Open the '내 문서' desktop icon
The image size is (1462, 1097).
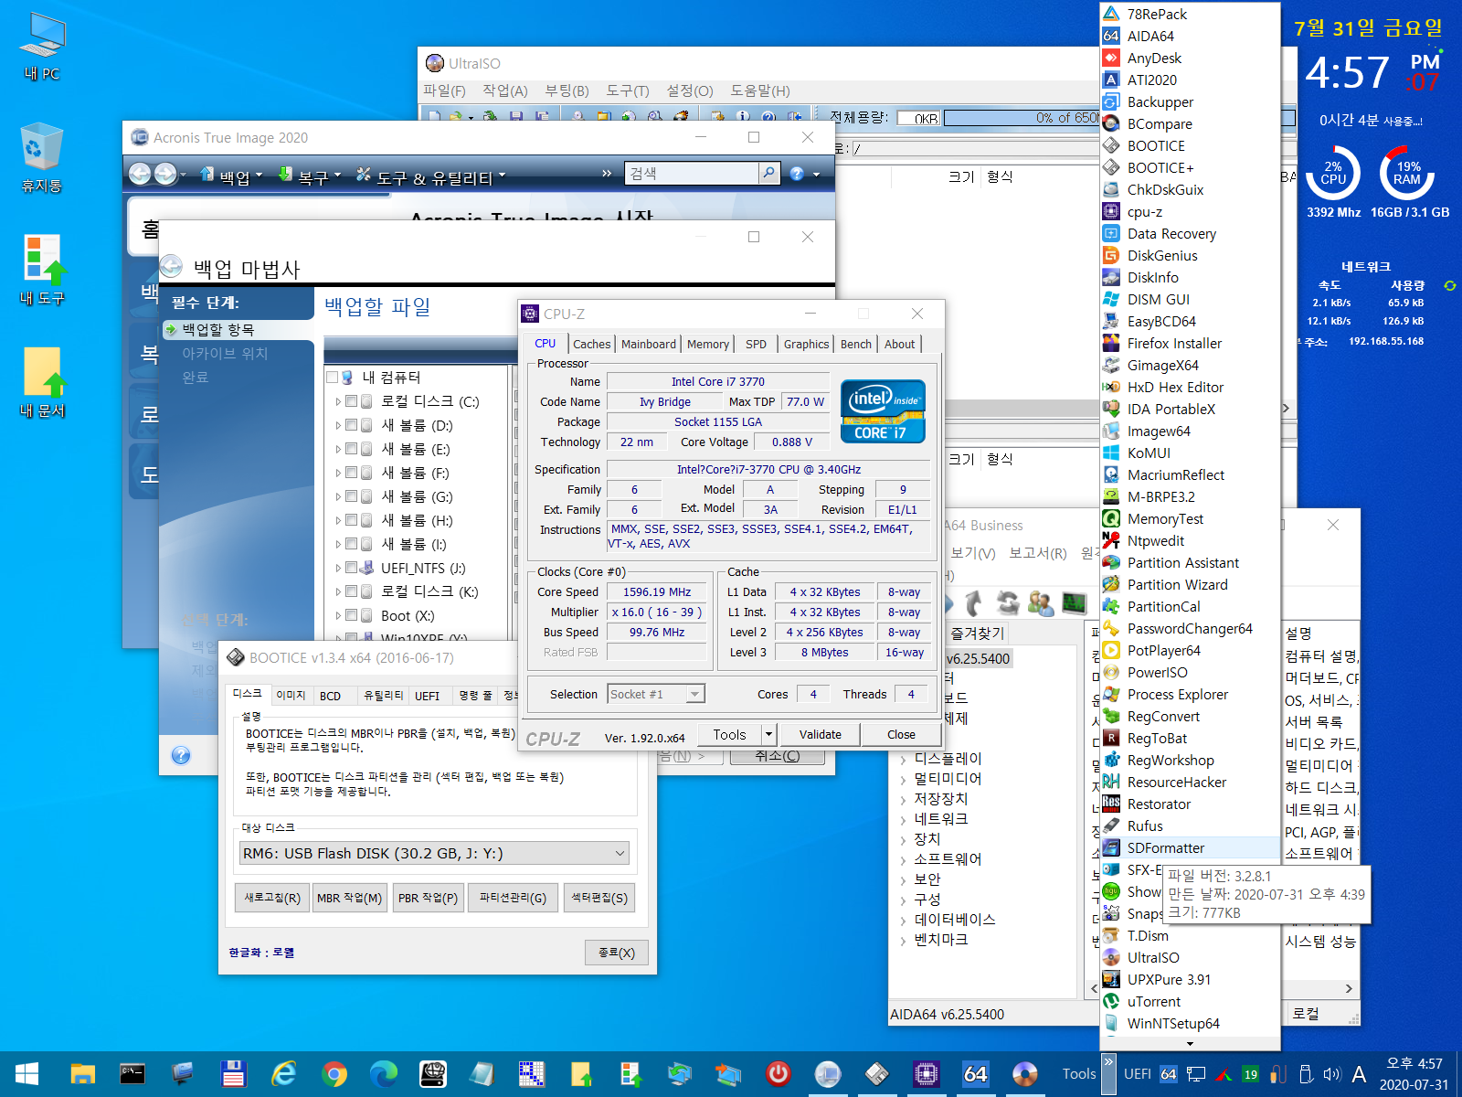[42, 382]
